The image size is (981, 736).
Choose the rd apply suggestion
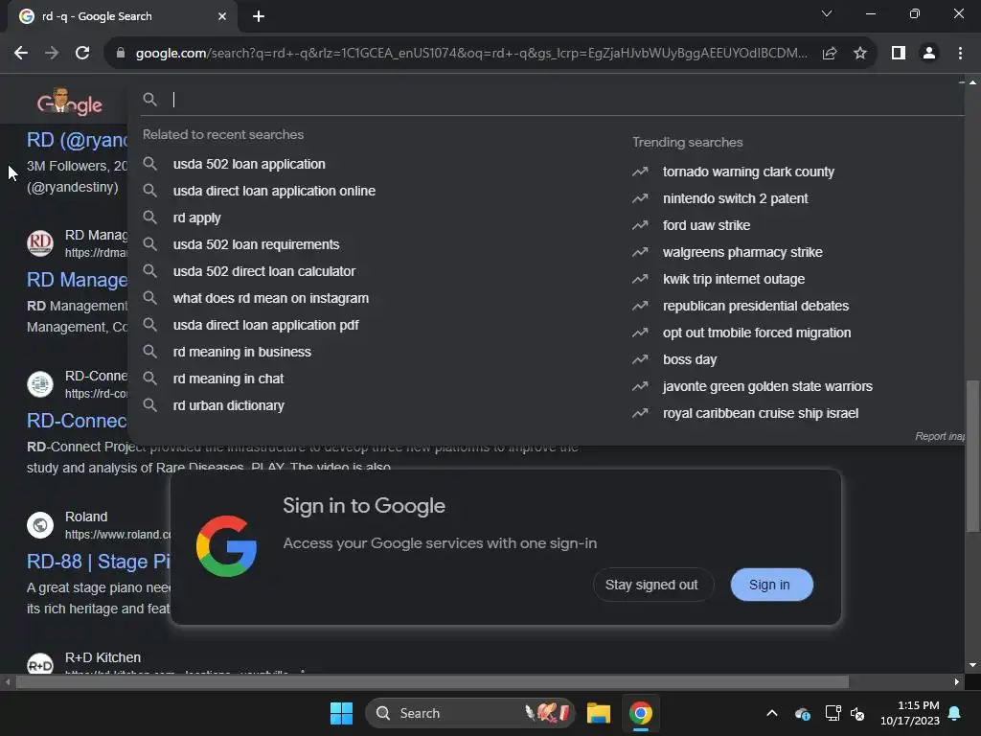(x=196, y=218)
